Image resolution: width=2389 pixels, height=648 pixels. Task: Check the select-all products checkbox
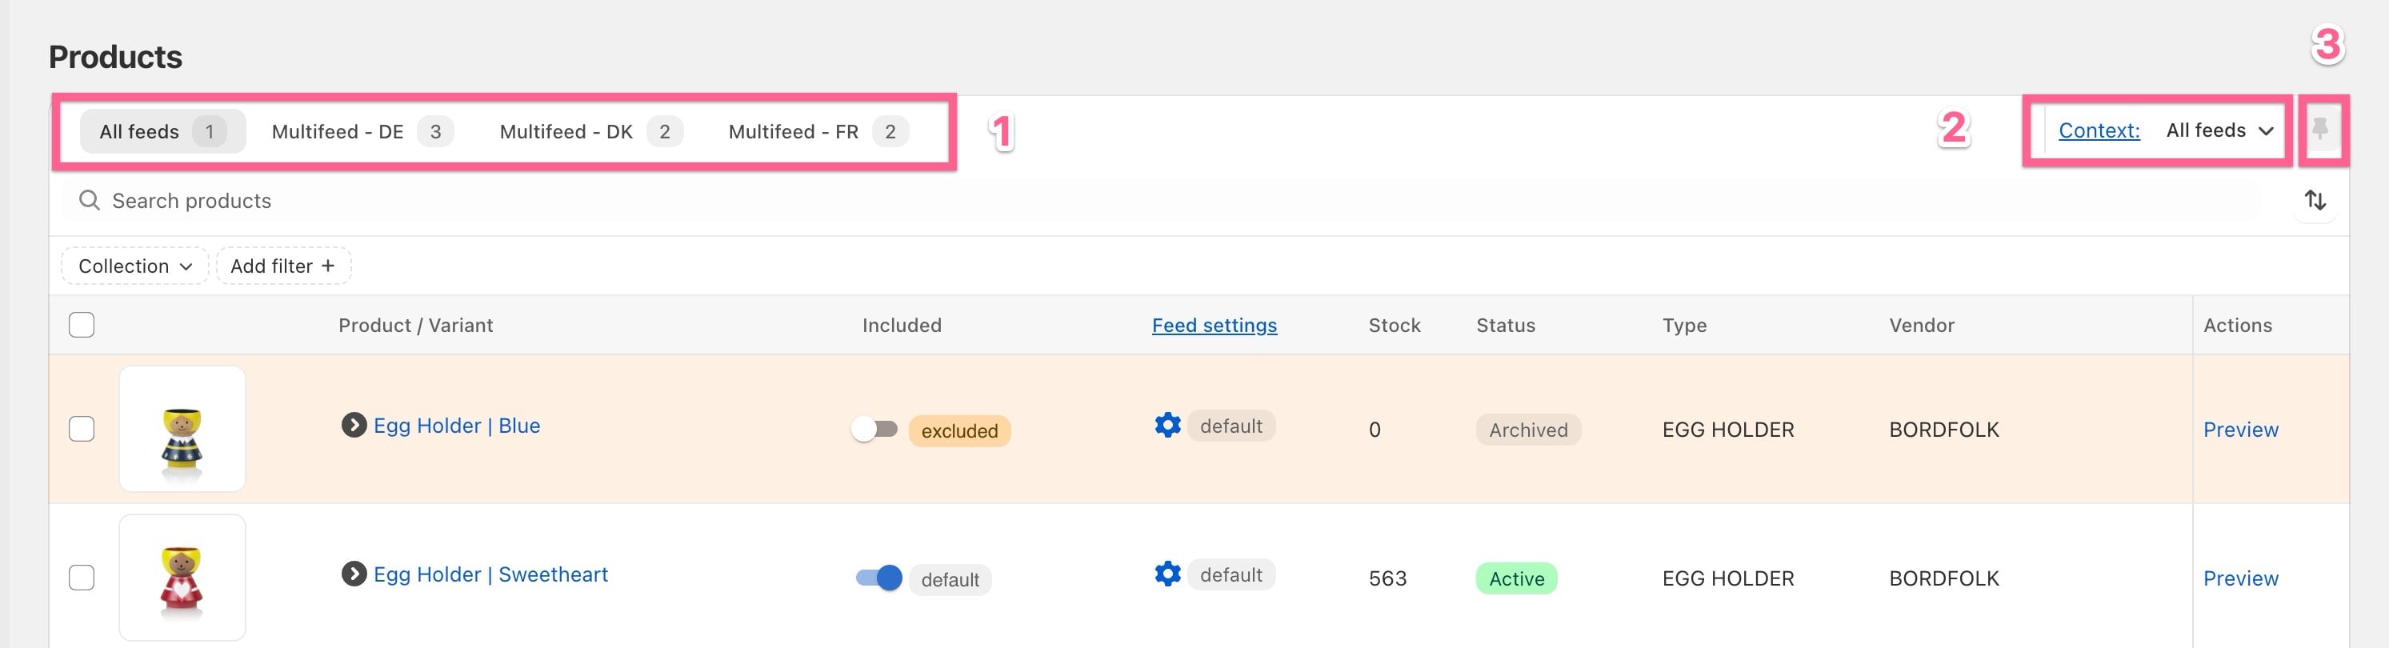[x=82, y=326]
